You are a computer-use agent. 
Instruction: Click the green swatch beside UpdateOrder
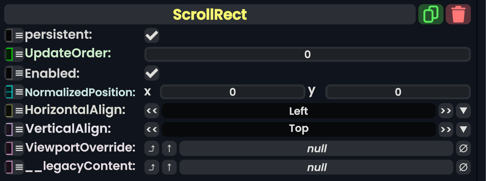tap(9, 54)
